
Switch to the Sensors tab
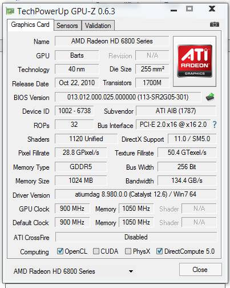[x=67, y=26]
